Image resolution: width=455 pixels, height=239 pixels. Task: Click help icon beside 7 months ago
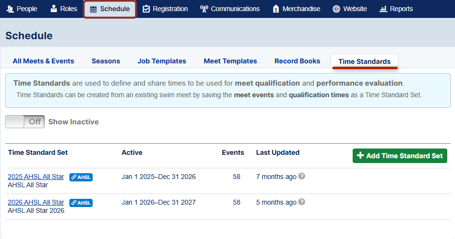(x=302, y=176)
